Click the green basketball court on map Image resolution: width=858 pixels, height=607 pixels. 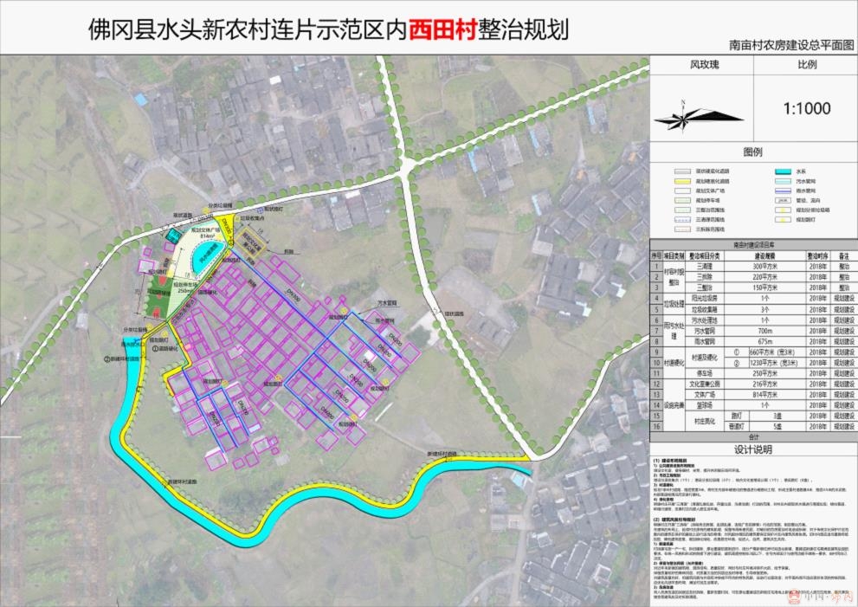[158, 291]
